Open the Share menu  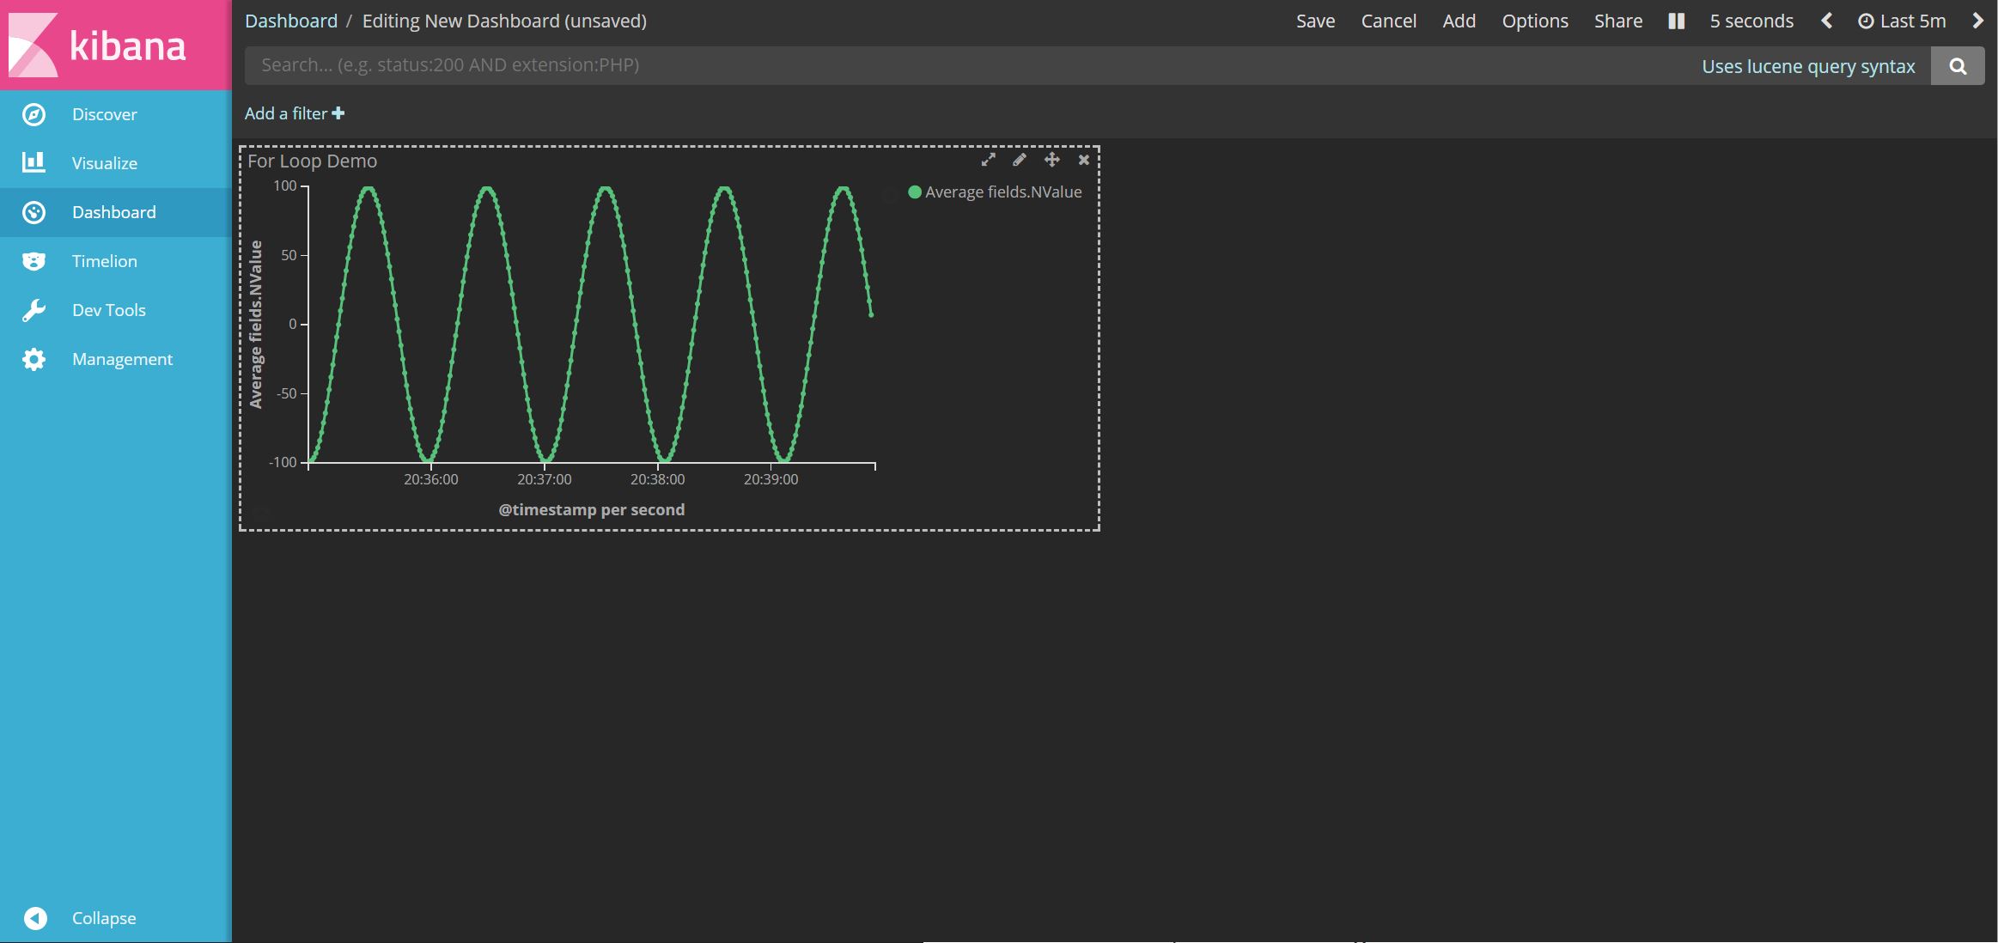pos(1617,21)
